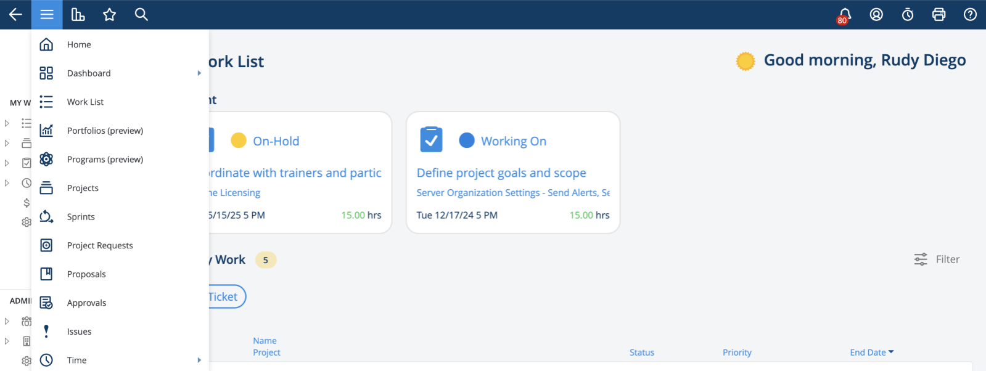The width and height of the screenshot is (986, 371).
Task: Toggle the hamburger main menu
Action: [47, 14]
